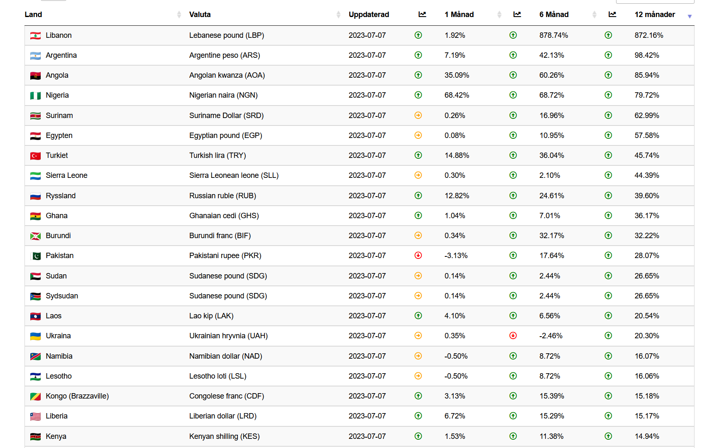Click the red down arrow in Ukraina row
724x448 pixels.
click(x=513, y=336)
